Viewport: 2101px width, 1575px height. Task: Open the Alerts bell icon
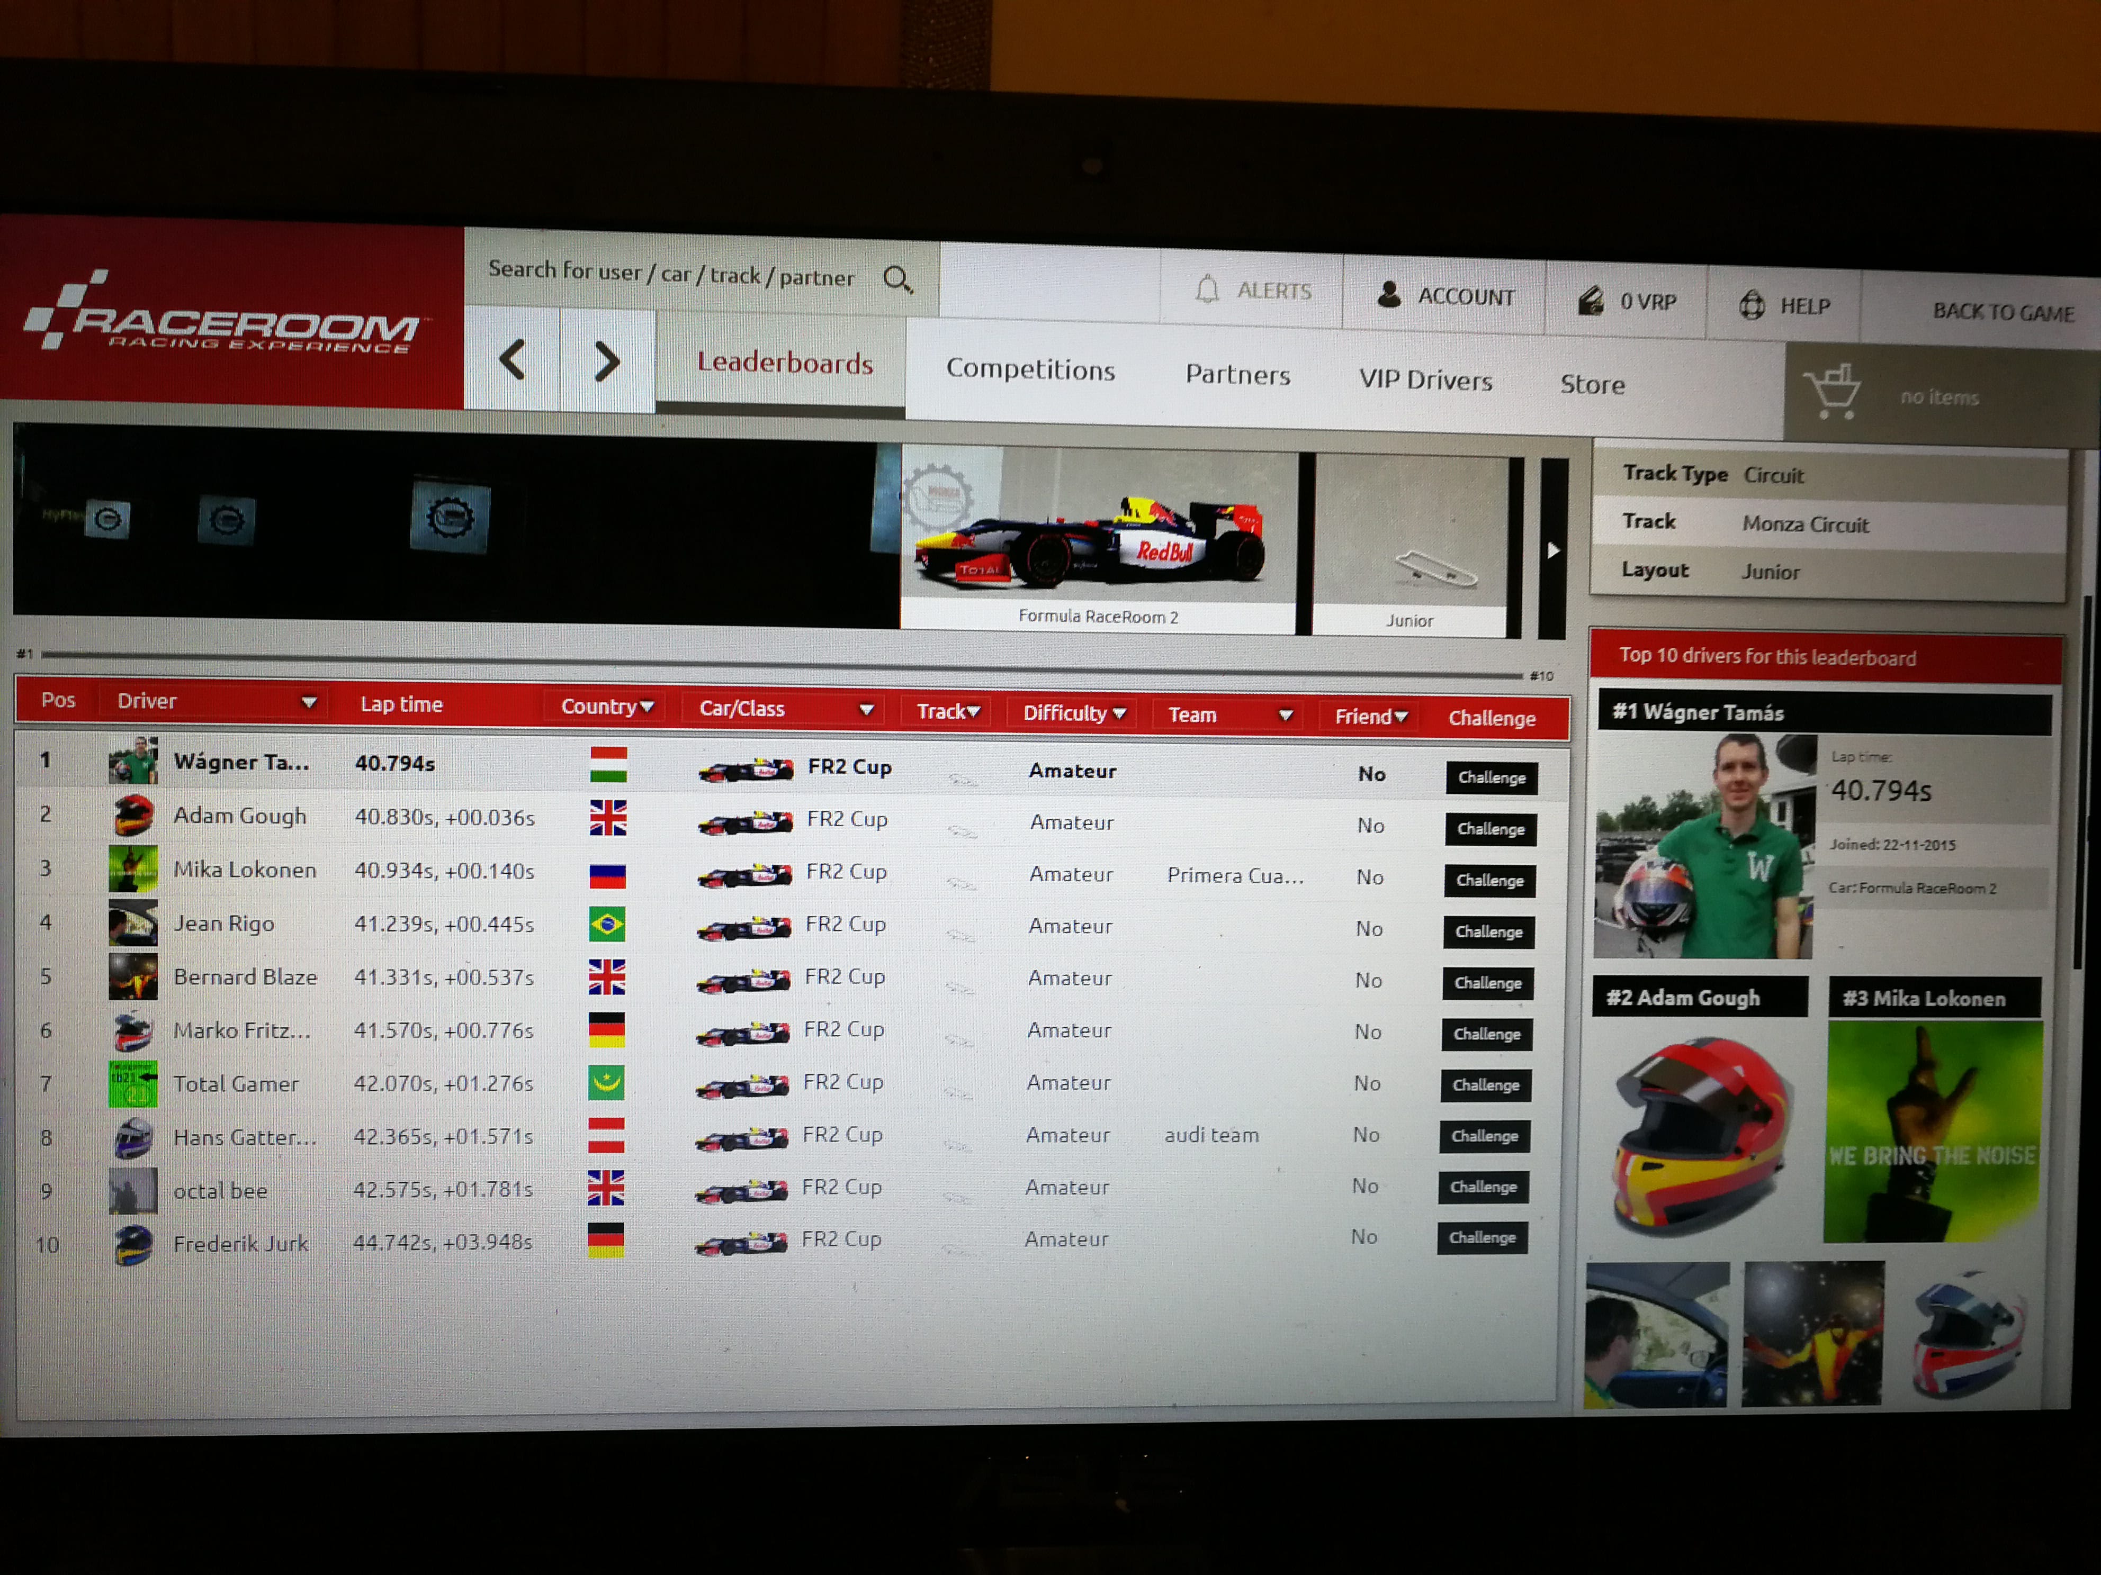click(x=1206, y=288)
